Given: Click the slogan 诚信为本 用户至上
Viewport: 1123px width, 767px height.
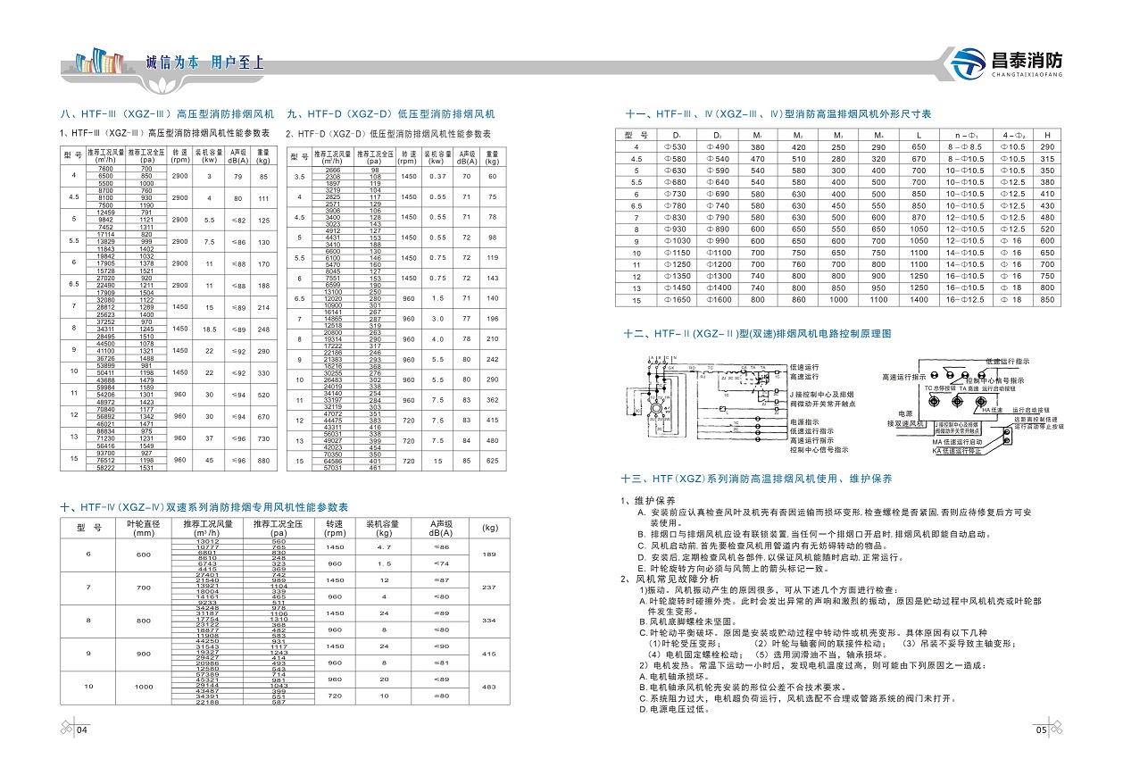Looking at the screenshot, I should point(205,63).
